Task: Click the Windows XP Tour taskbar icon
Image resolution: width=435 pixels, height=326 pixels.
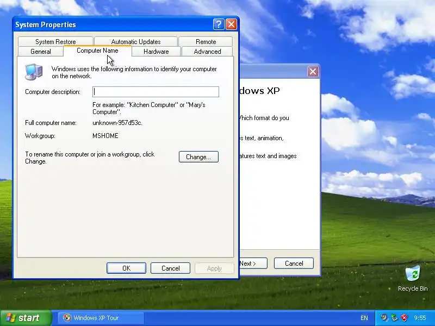Action: [67, 318]
